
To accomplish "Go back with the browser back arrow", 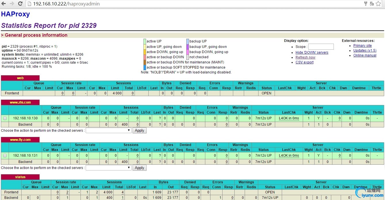I will tap(4, 4).
